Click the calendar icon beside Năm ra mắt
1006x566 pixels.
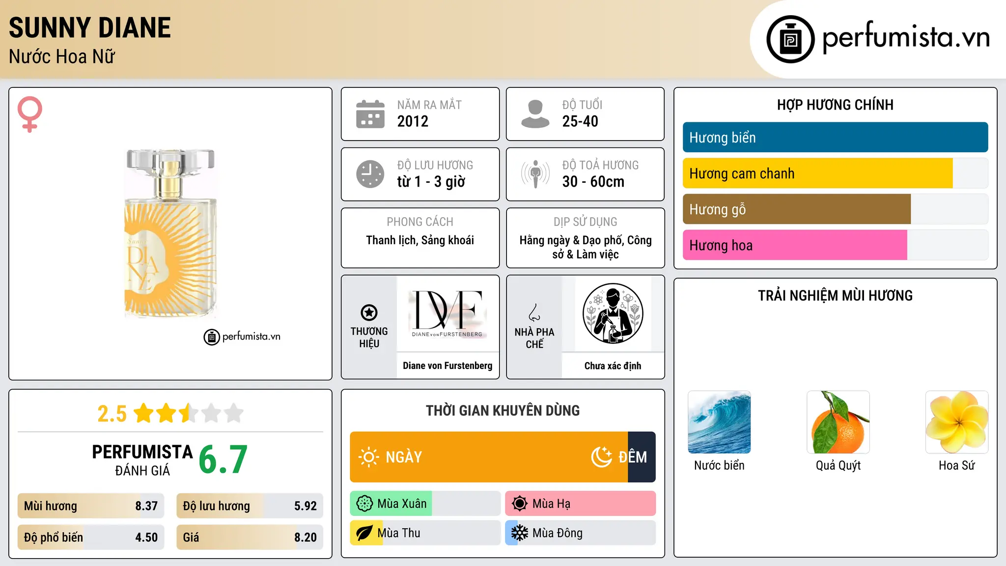click(x=370, y=114)
